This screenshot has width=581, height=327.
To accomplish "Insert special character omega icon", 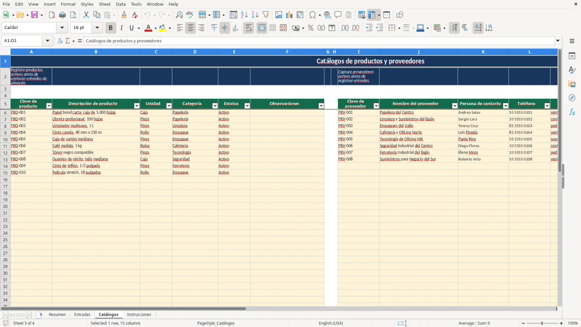I will 312,15.
